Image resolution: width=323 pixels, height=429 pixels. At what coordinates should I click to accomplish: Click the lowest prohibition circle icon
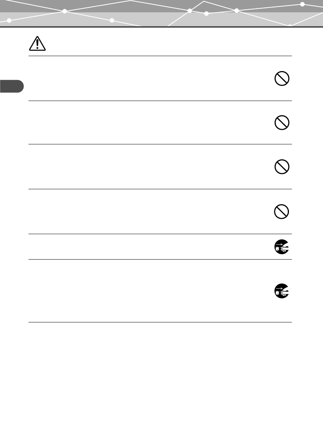(x=281, y=211)
